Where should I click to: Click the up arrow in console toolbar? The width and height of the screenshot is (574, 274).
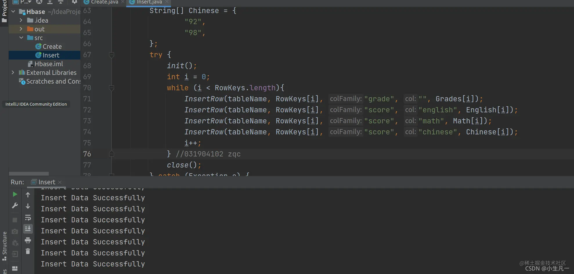(x=28, y=195)
